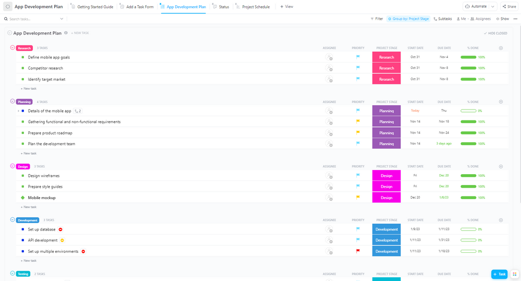Click the Share button
Viewport: 521px width, 281px height.
pos(508,7)
